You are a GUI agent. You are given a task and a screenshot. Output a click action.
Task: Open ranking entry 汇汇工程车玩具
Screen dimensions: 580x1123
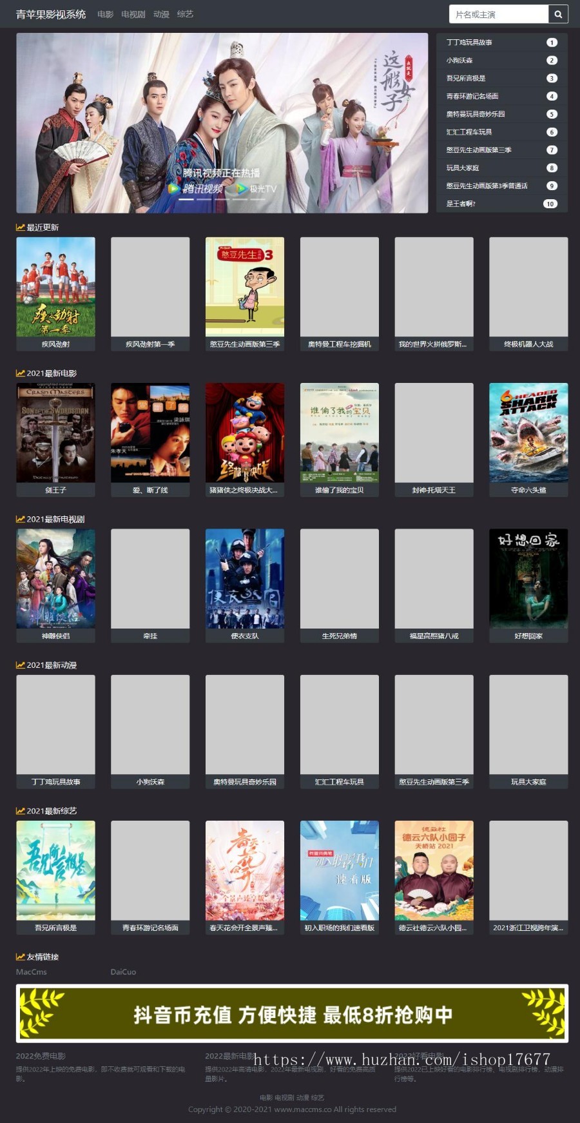click(x=469, y=132)
